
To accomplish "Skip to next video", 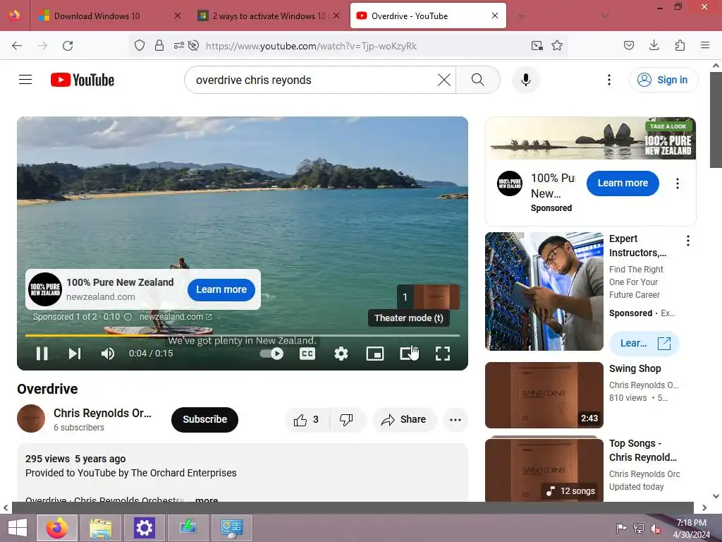I will [x=75, y=354].
